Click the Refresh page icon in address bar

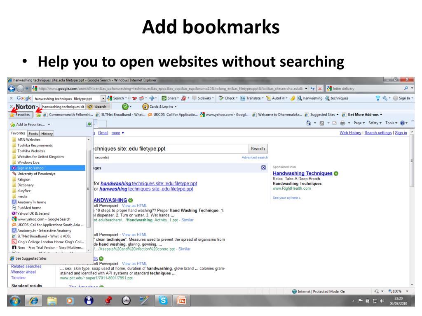point(312,88)
